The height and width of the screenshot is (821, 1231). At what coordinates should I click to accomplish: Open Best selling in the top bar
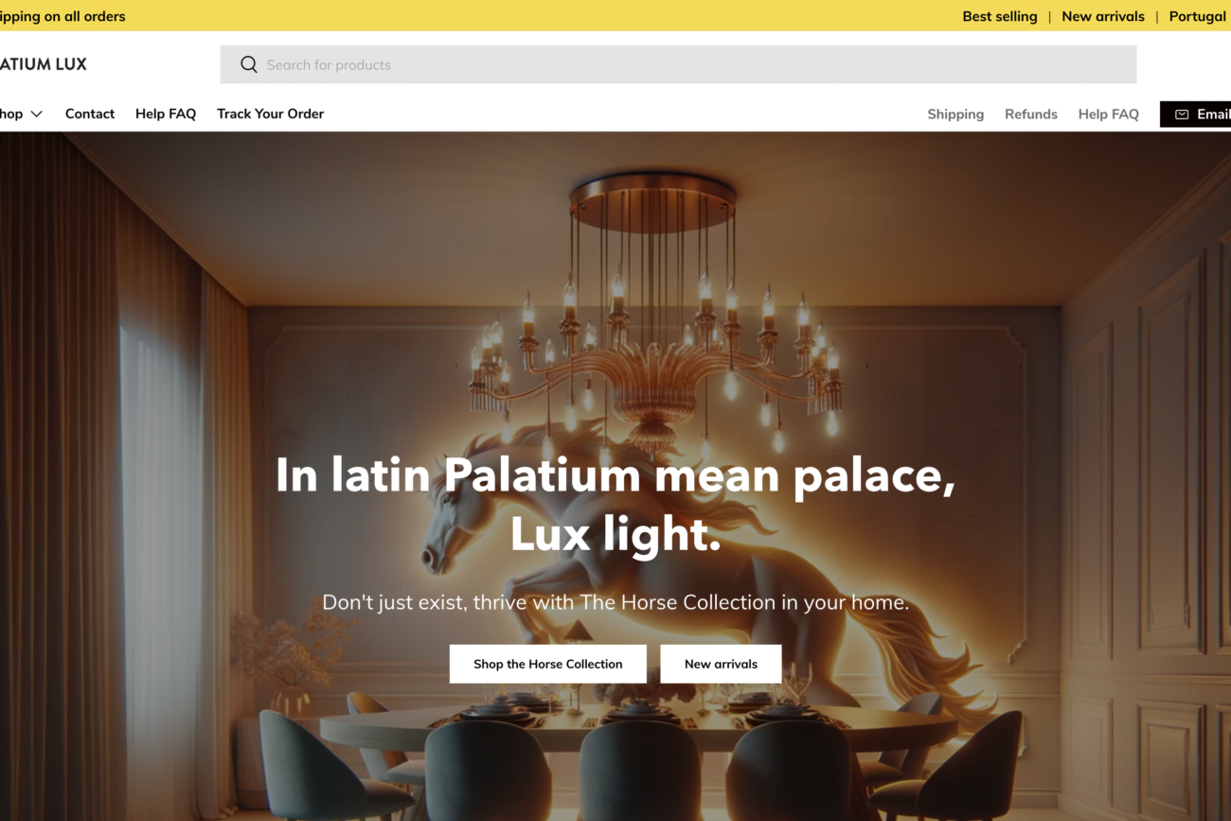pyautogui.click(x=1000, y=16)
